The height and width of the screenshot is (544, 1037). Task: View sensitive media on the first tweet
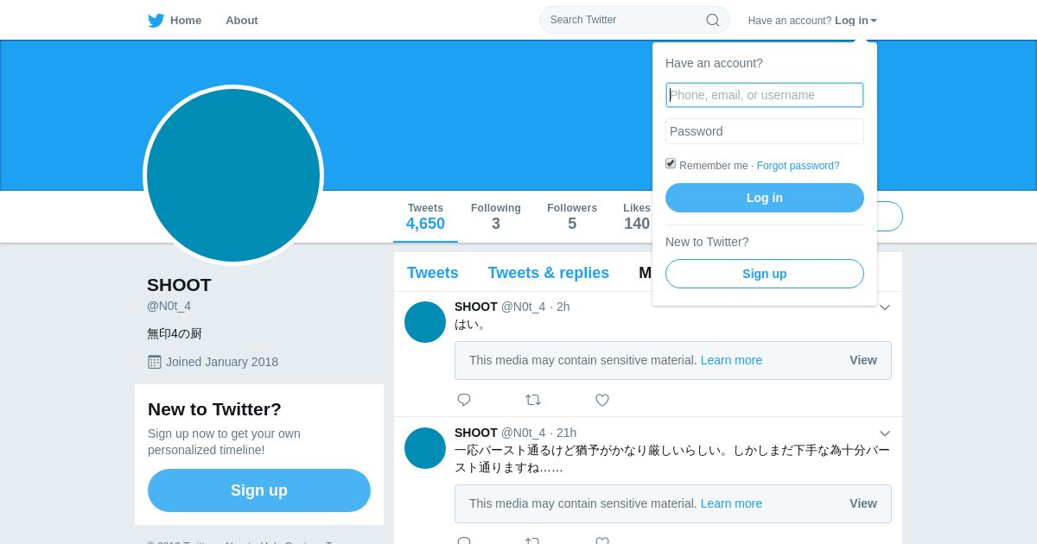click(x=863, y=360)
